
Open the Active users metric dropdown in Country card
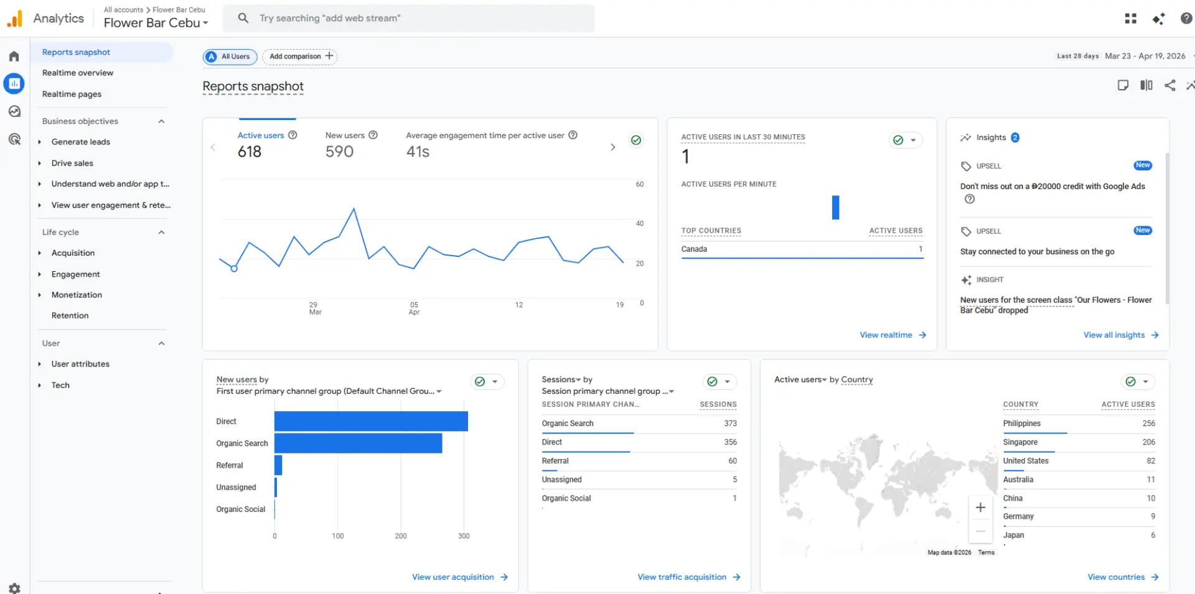800,379
